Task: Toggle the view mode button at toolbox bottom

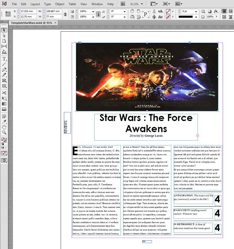Action: pos(4,160)
